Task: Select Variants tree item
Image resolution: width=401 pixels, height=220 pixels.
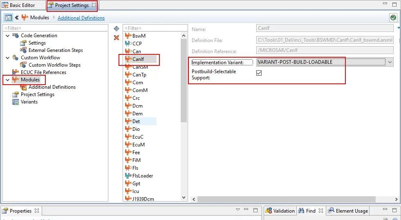Action: point(29,102)
